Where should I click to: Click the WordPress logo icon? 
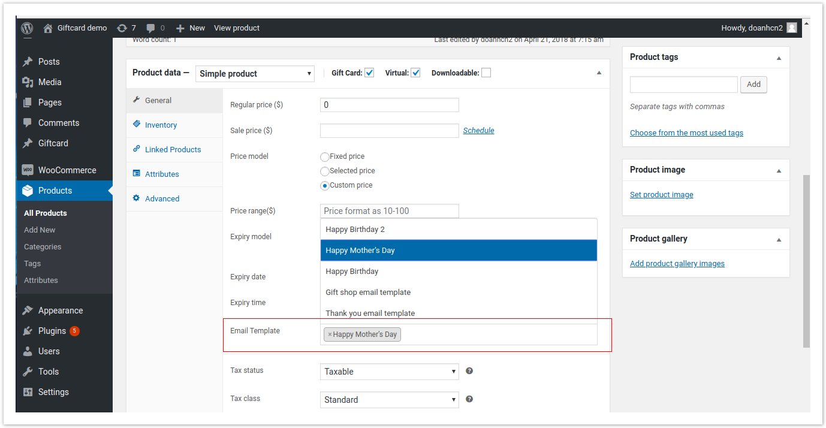[27, 28]
